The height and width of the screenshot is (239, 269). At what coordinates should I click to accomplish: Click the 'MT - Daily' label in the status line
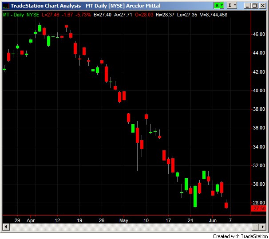[14, 15]
